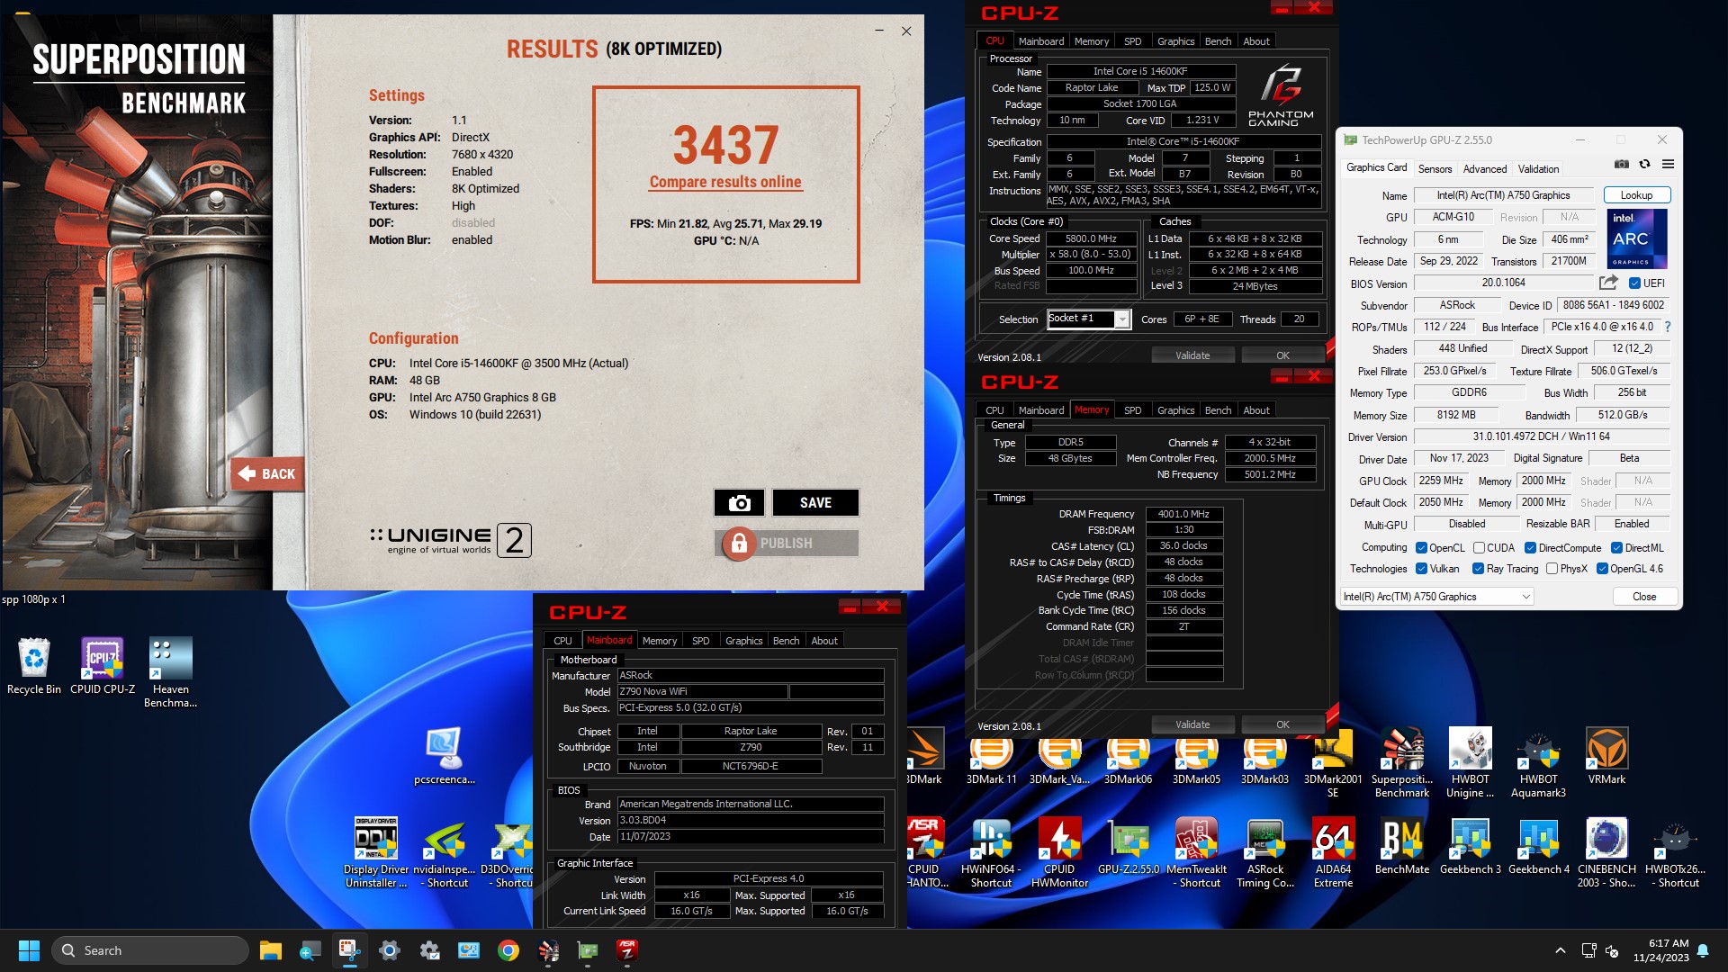Open Validation tab in GPU-Z
Viewport: 1728px width, 972px height.
1538,168
